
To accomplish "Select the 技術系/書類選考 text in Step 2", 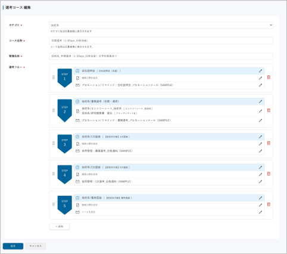I will click(x=100, y=101).
